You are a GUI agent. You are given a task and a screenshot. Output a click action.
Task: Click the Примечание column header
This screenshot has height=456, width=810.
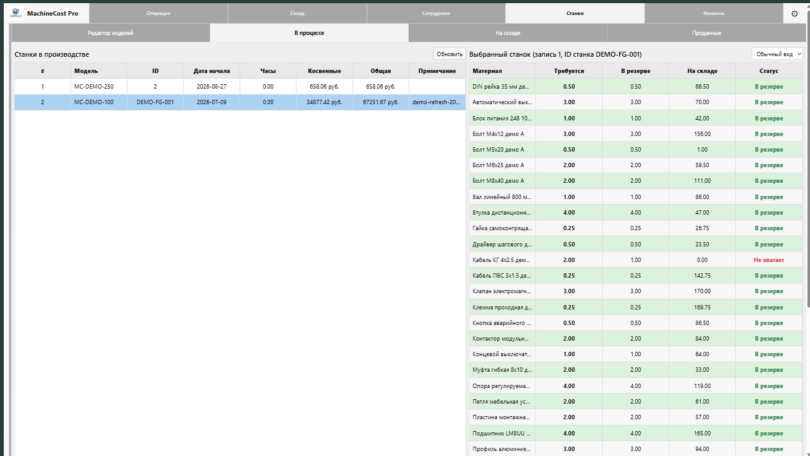point(437,70)
